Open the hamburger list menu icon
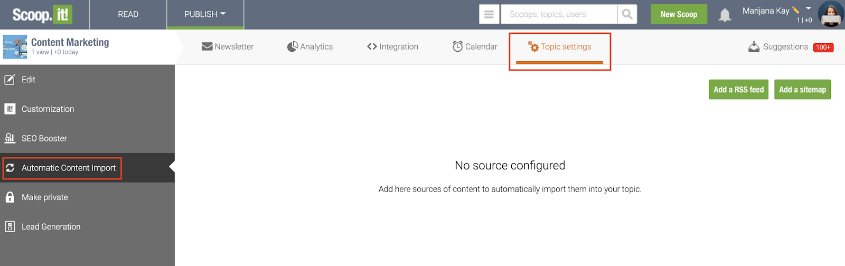This screenshot has width=845, height=266. tap(489, 14)
